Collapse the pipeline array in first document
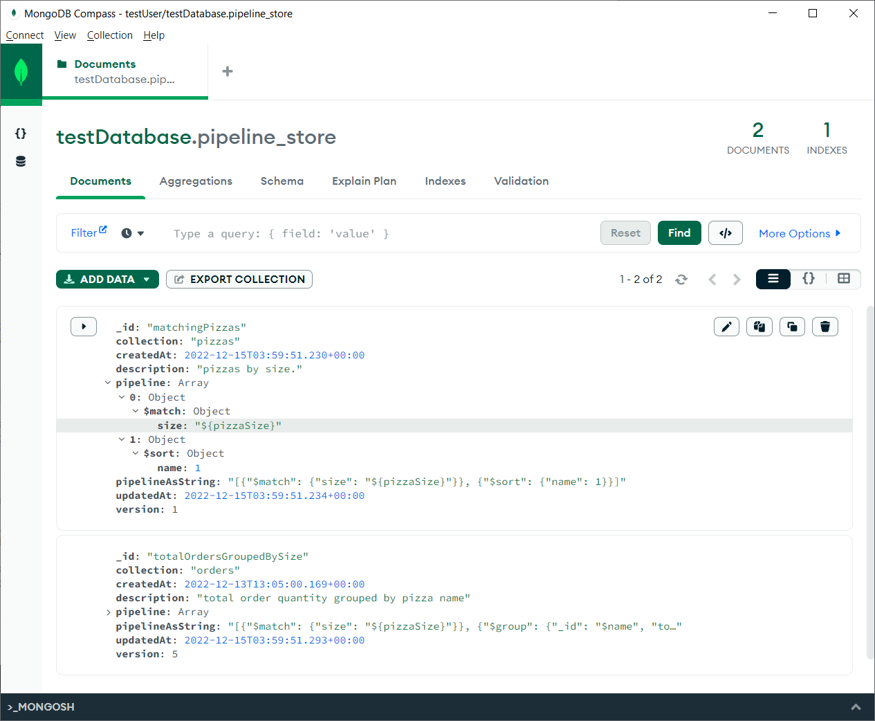The width and height of the screenshot is (875, 721). (x=108, y=383)
